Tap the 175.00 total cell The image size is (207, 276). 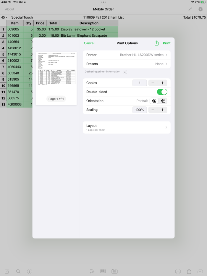(x=53, y=29)
